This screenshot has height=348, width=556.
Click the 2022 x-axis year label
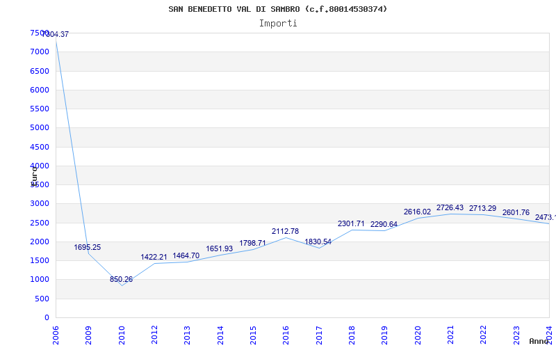coord(483,335)
